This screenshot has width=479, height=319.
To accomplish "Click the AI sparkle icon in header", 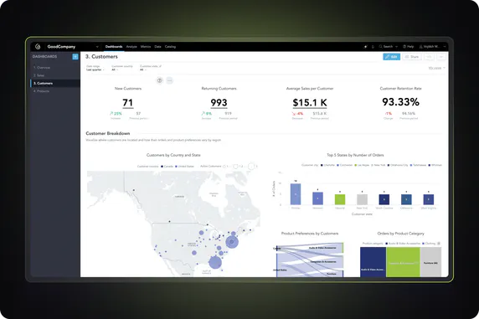I will 365,47.
